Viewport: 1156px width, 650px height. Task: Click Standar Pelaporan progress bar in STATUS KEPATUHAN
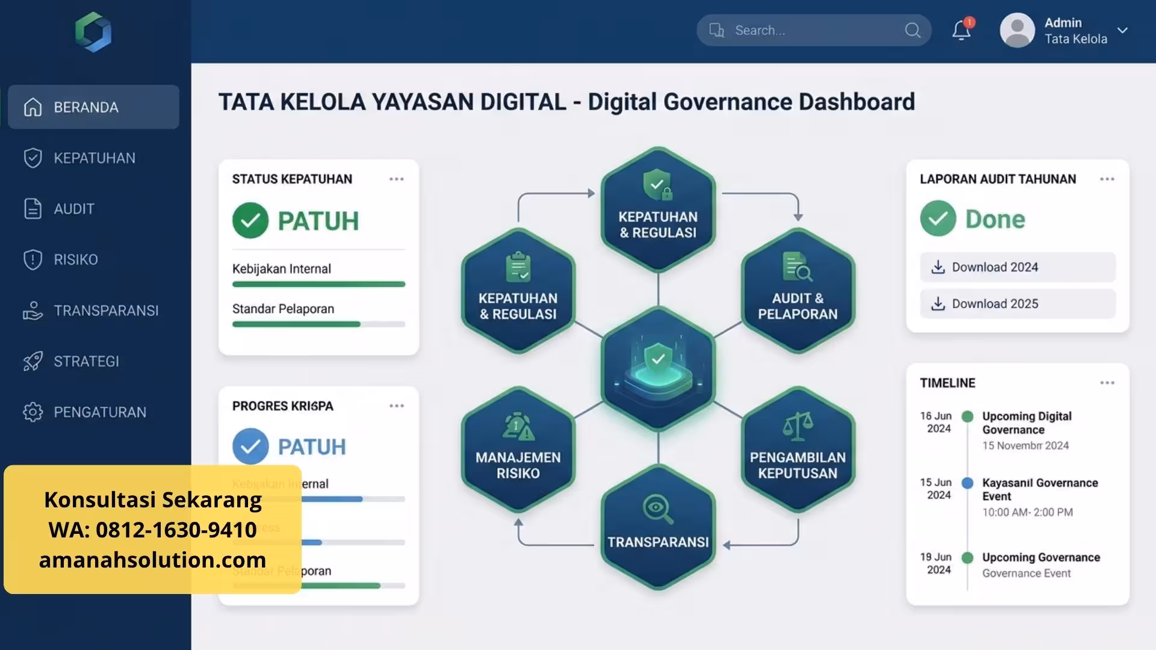(x=319, y=324)
